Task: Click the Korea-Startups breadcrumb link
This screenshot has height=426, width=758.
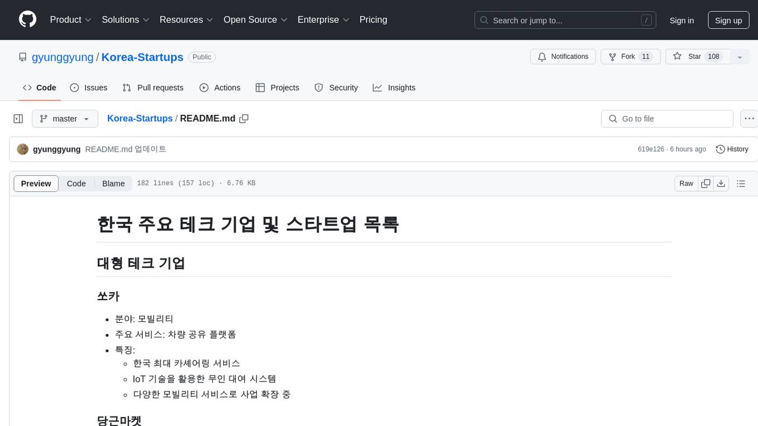Action: pyautogui.click(x=140, y=119)
